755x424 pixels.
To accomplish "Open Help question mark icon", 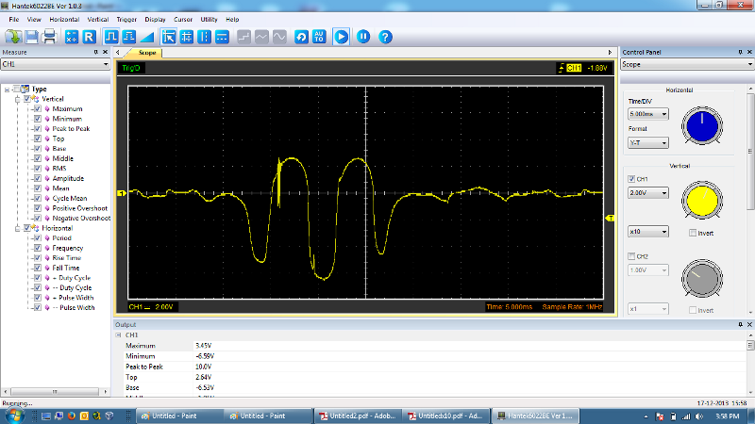I will pos(385,37).
